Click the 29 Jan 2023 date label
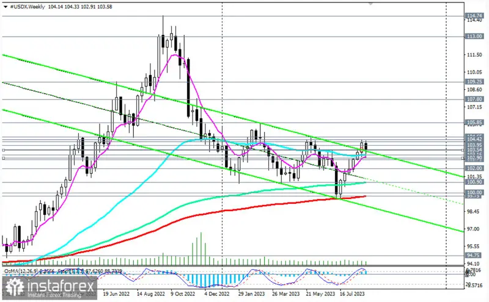This screenshot has width=489, height=302. [252, 293]
